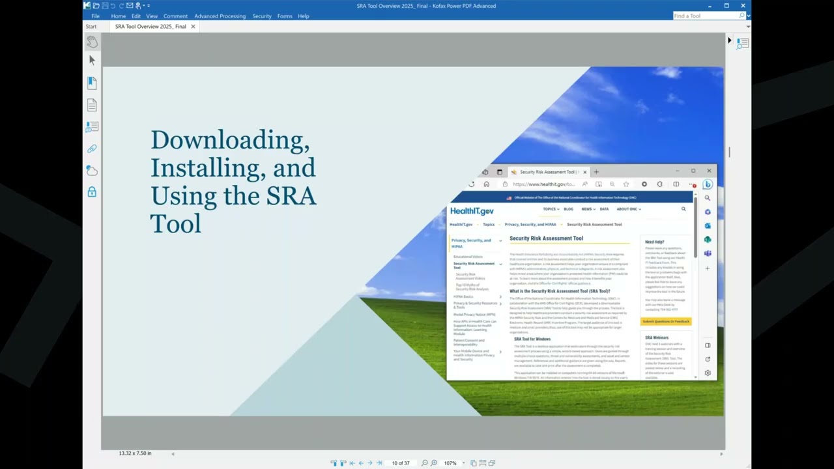Close the SRA Tool Overview 2025_ Final tab
This screenshot has width=834, height=469.
193,27
